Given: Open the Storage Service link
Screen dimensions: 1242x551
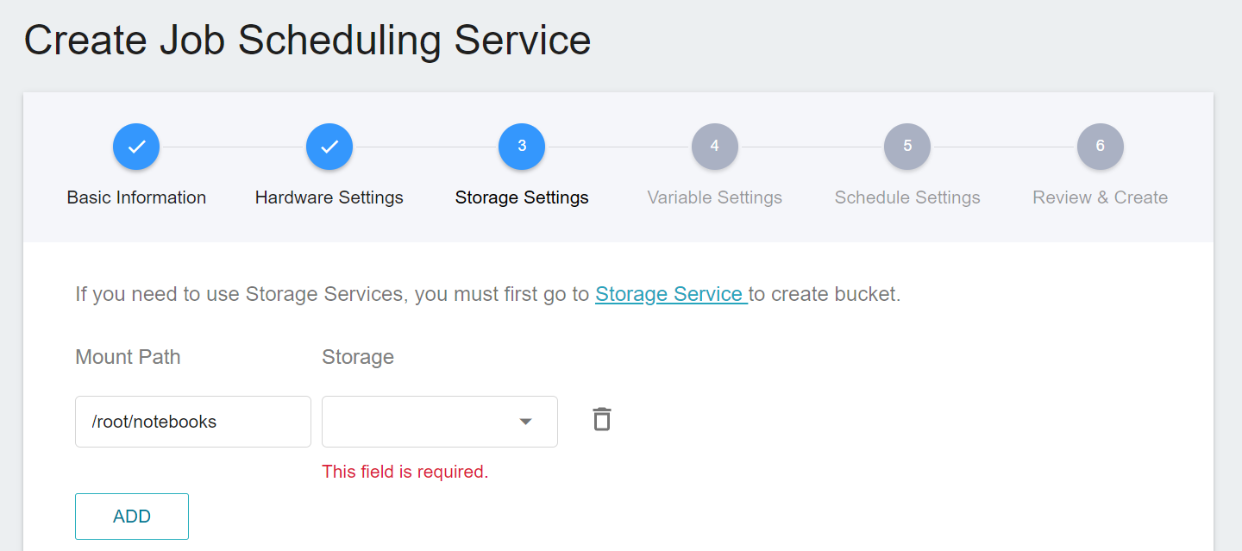Looking at the screenshot, I should point(671,294).
